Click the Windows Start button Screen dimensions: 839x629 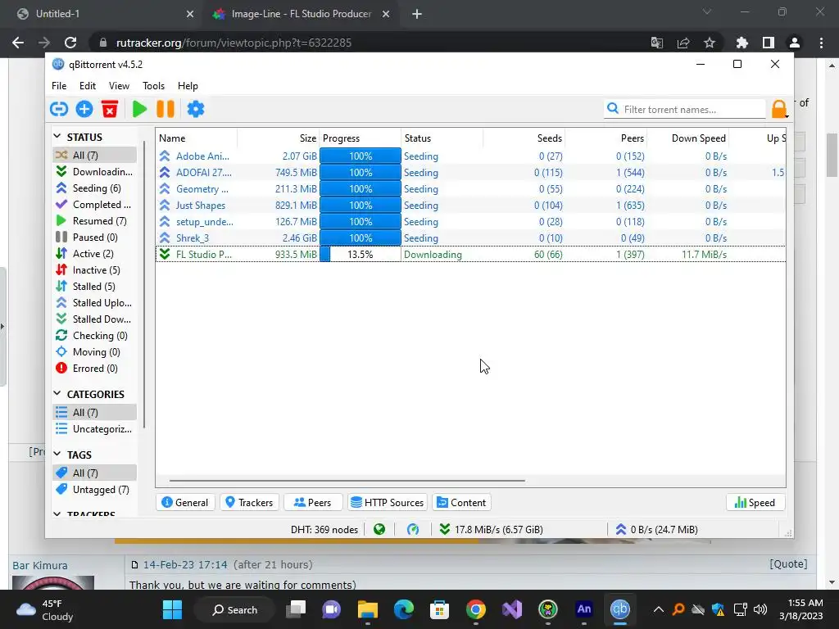172,609
